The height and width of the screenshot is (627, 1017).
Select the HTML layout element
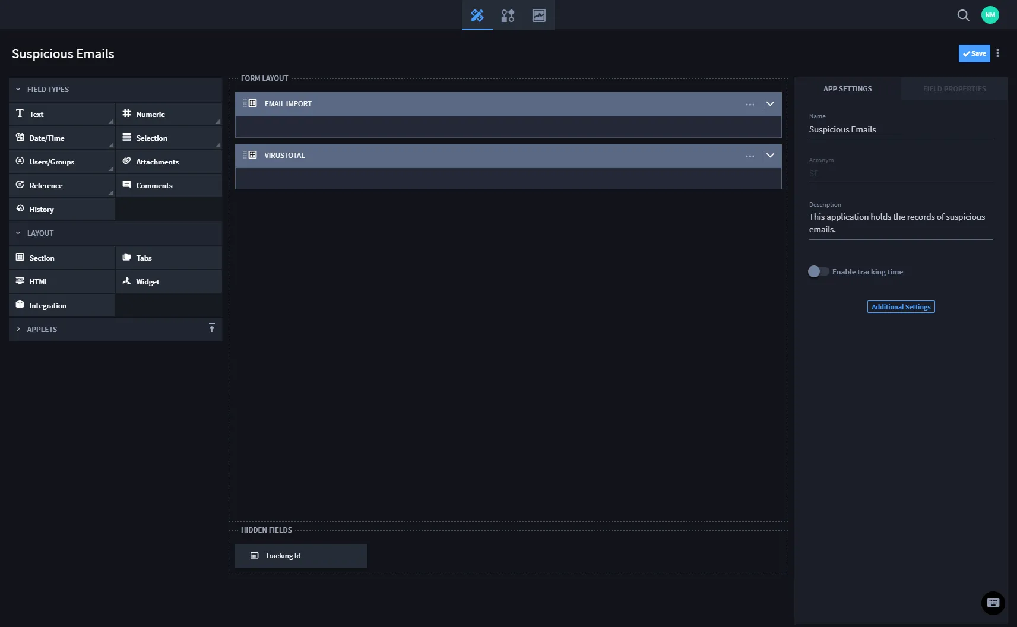click(62, 281)
